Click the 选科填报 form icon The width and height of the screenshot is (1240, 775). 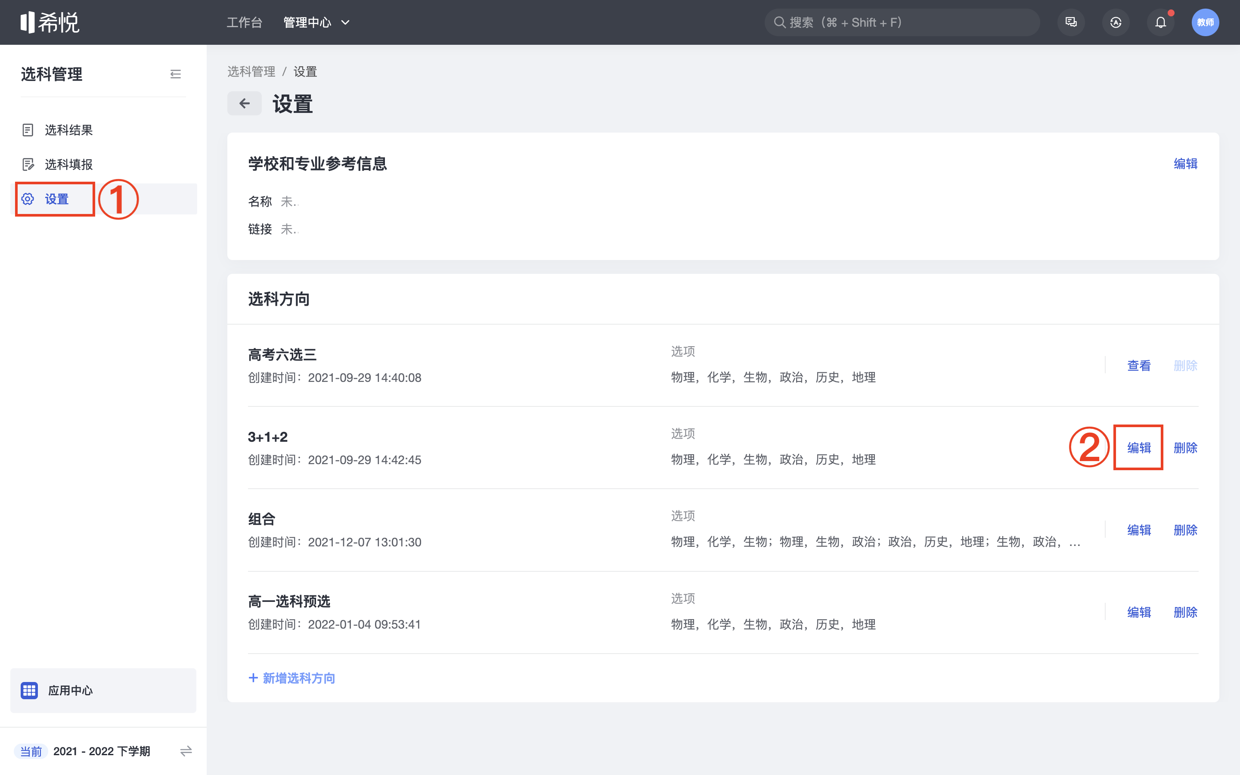tap(28, 164)
